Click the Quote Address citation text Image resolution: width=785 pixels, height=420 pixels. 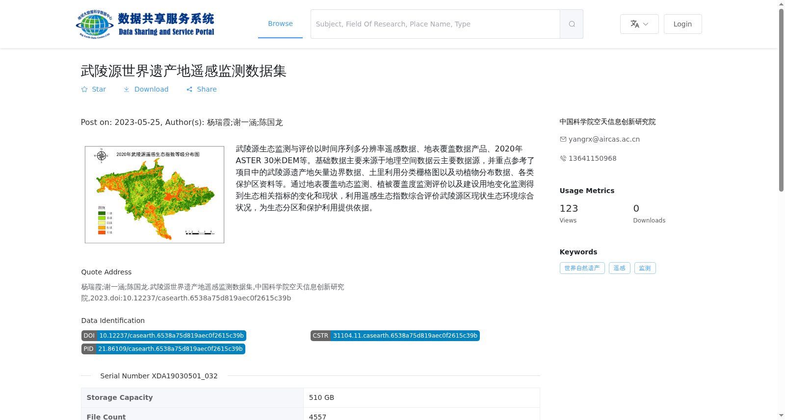(212, 293)
